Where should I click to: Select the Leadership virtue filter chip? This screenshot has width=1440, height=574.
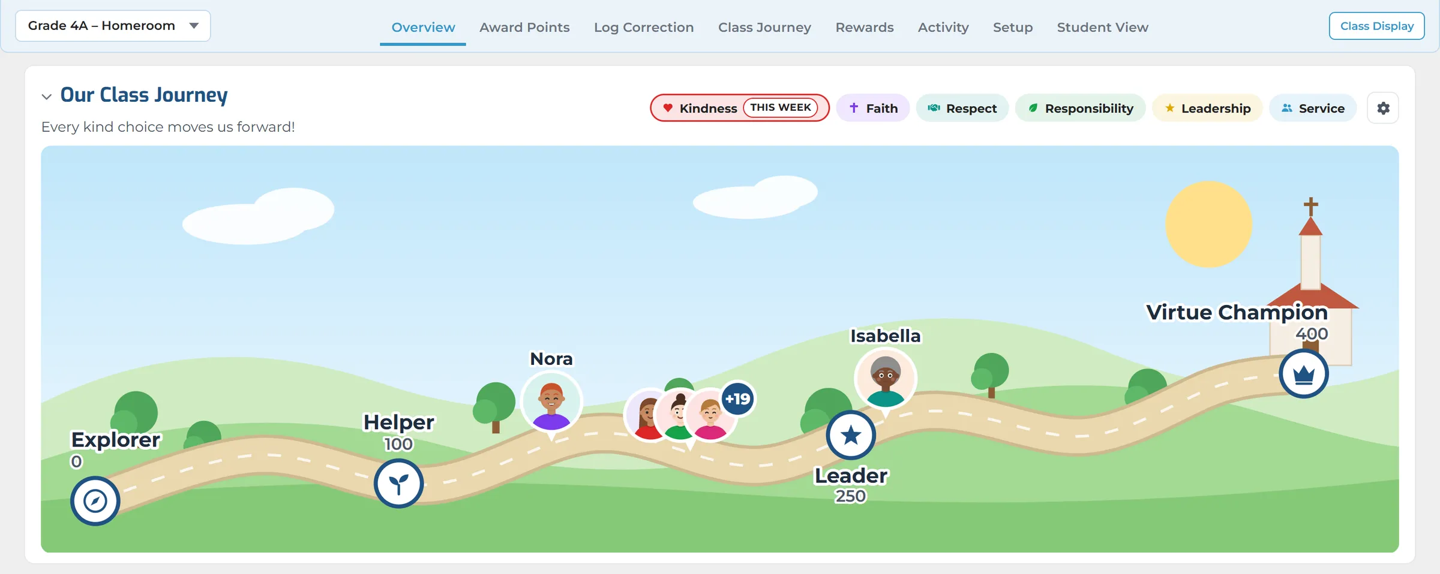pyautogui.click(x=1207, y=108)
